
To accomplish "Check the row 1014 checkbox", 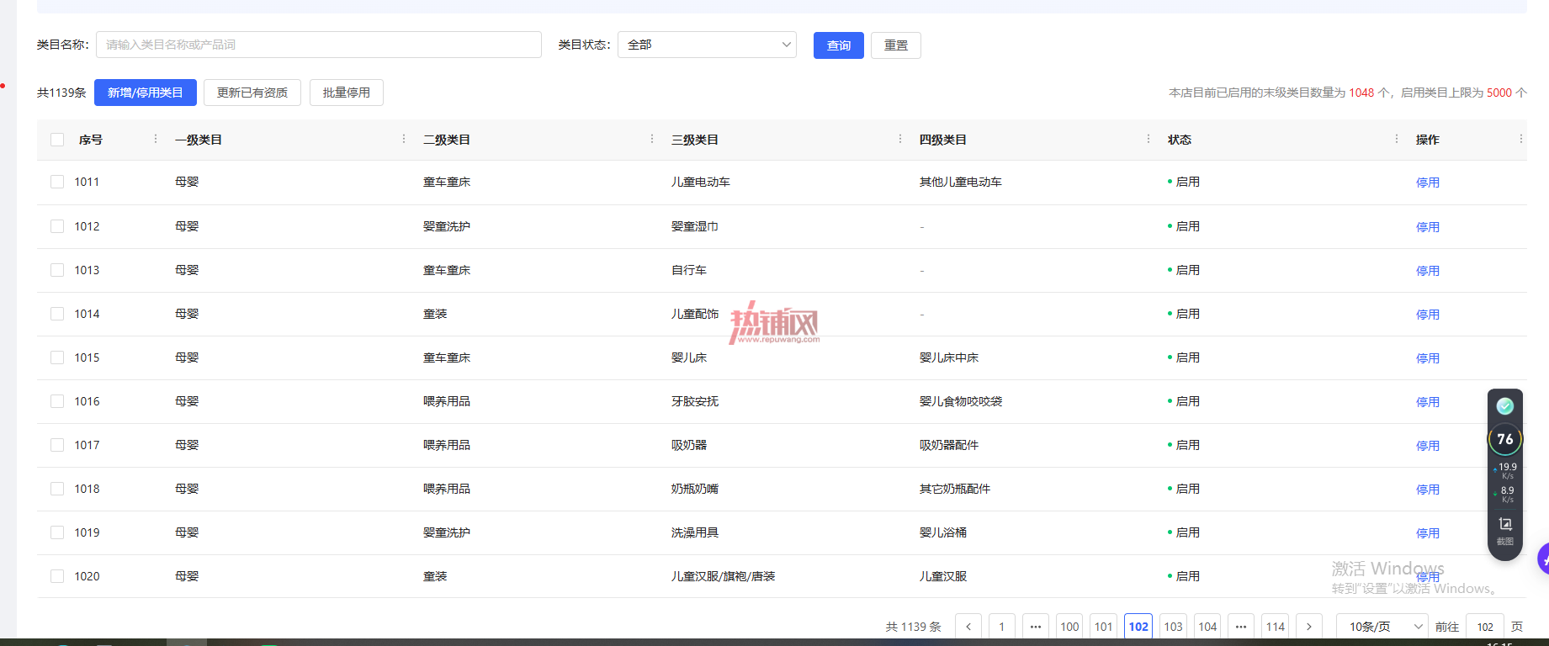I will point(57,314).
